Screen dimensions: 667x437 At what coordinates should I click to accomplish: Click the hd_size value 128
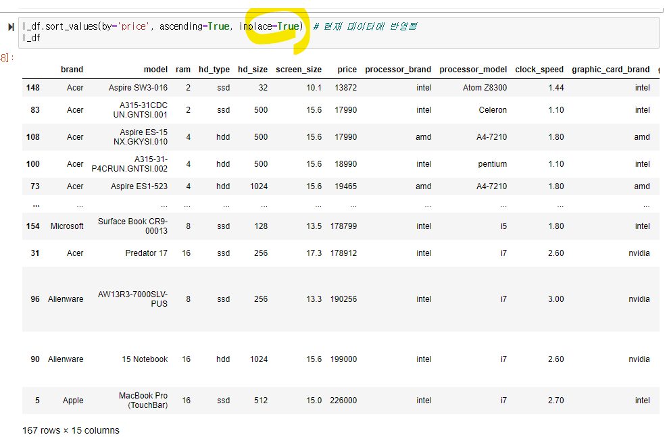click(261, 226)
